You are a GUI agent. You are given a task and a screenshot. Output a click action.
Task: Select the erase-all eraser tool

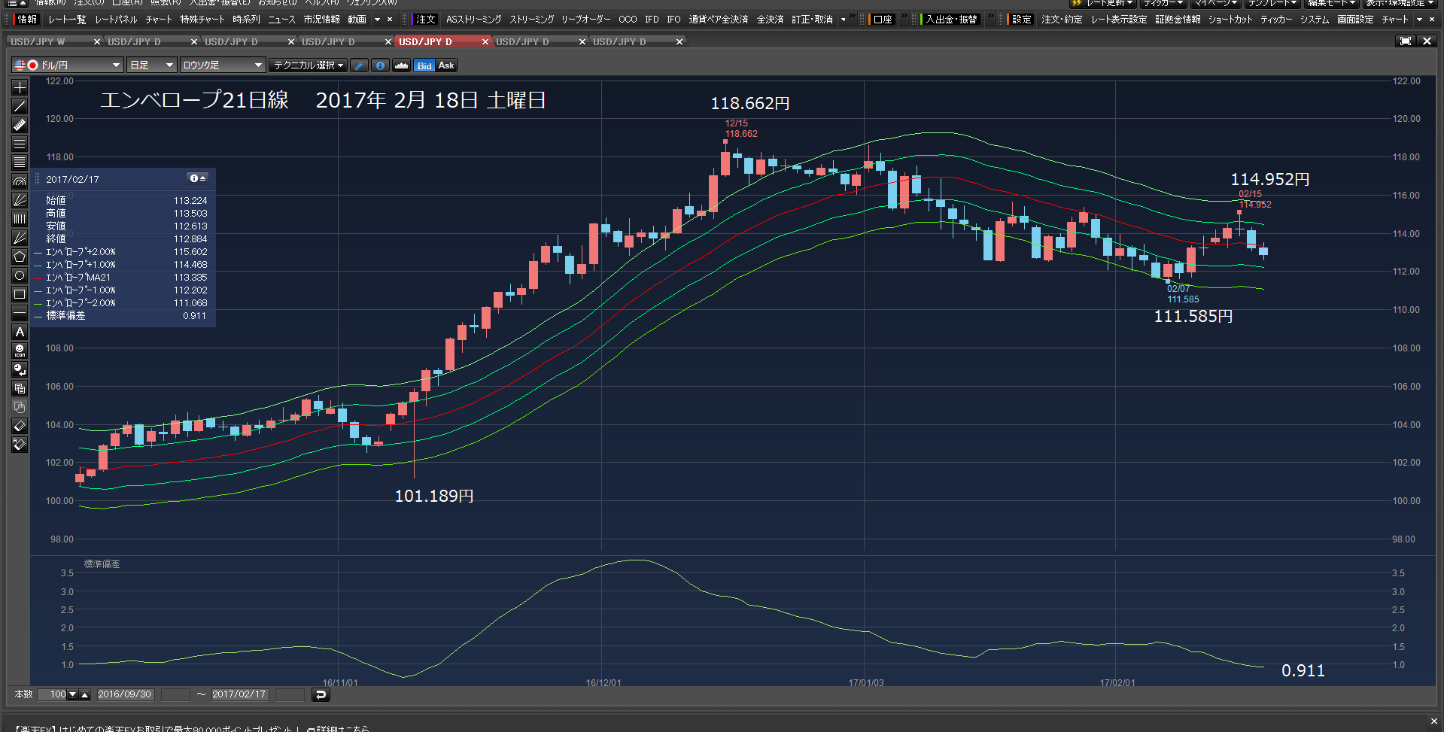pyautogui.click(x=20, y=445)
